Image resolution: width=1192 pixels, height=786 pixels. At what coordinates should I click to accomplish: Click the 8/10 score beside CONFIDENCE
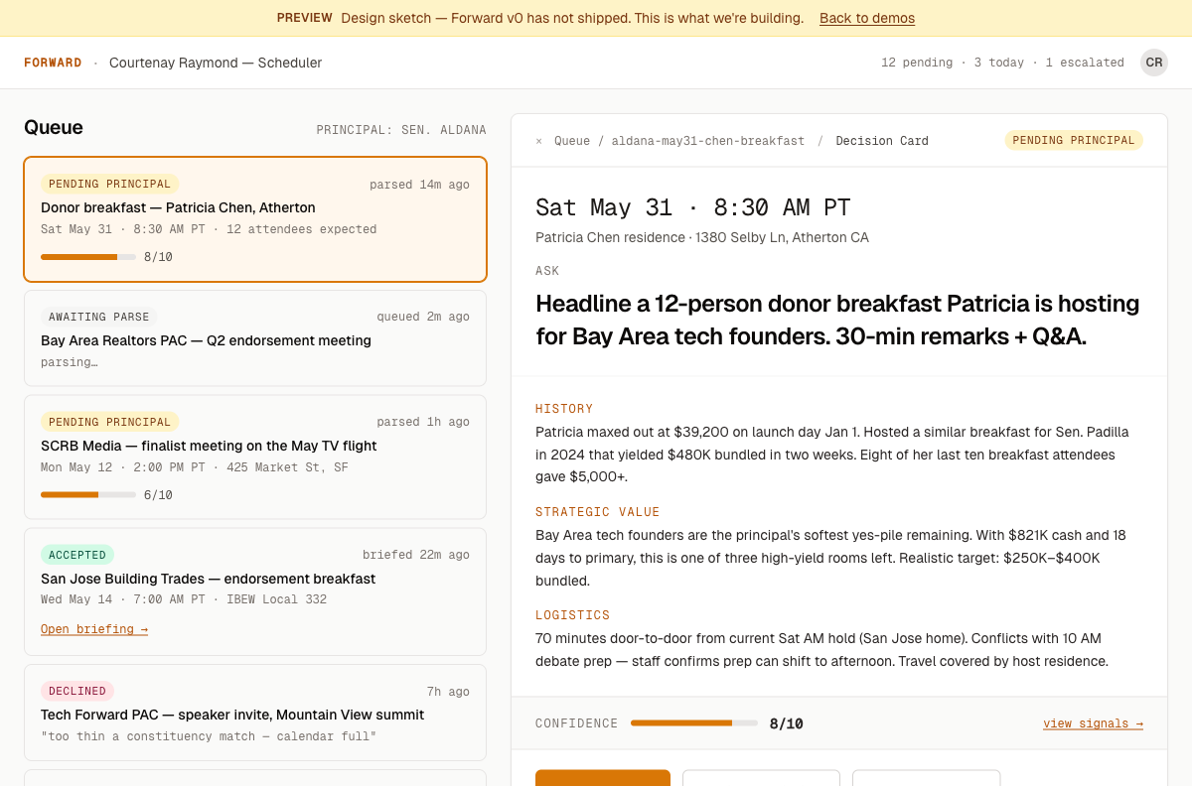787,723
